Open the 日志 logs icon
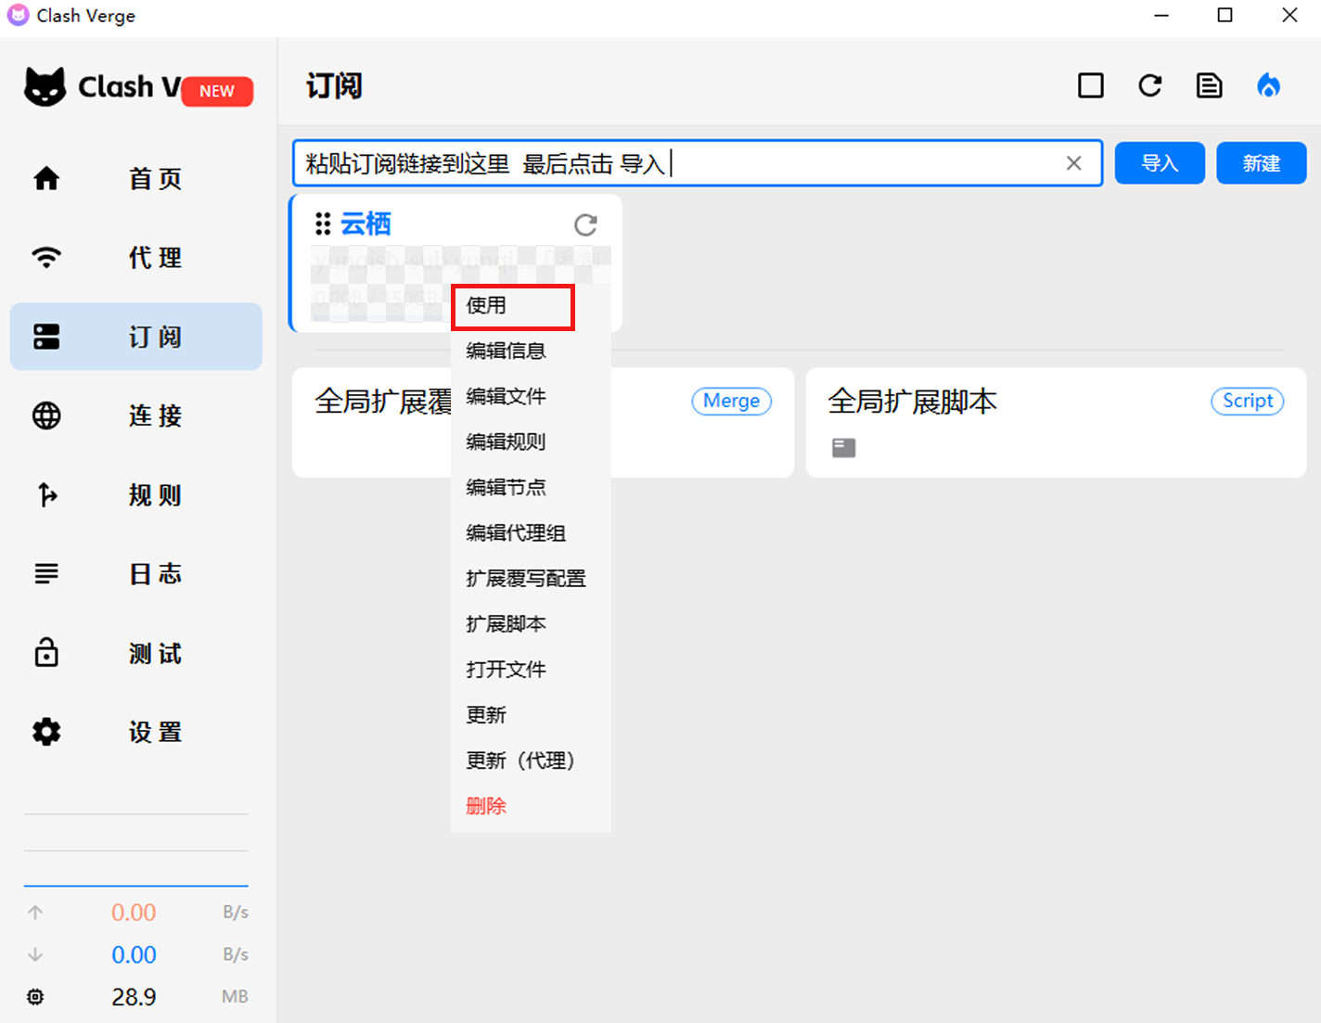The width and height of the screenshot is (1321, 1023). (46, 574)
